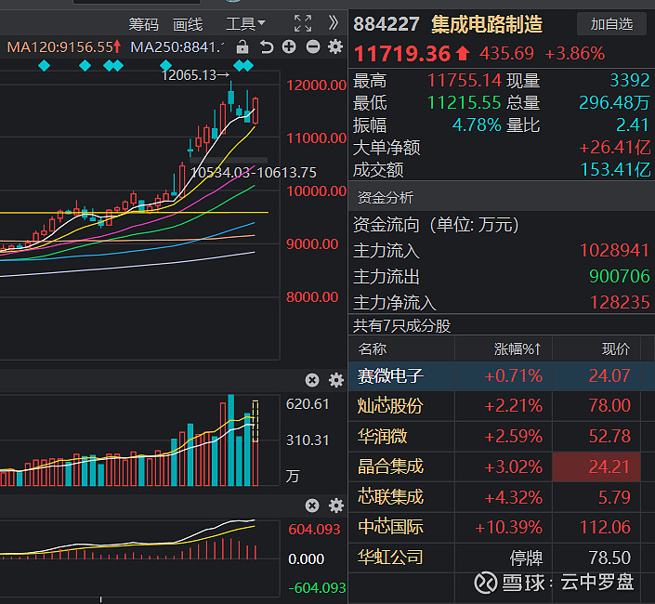Expand more options with double-chevron arrow
This screenshot has height=604, width=655.
coord(334,23)
